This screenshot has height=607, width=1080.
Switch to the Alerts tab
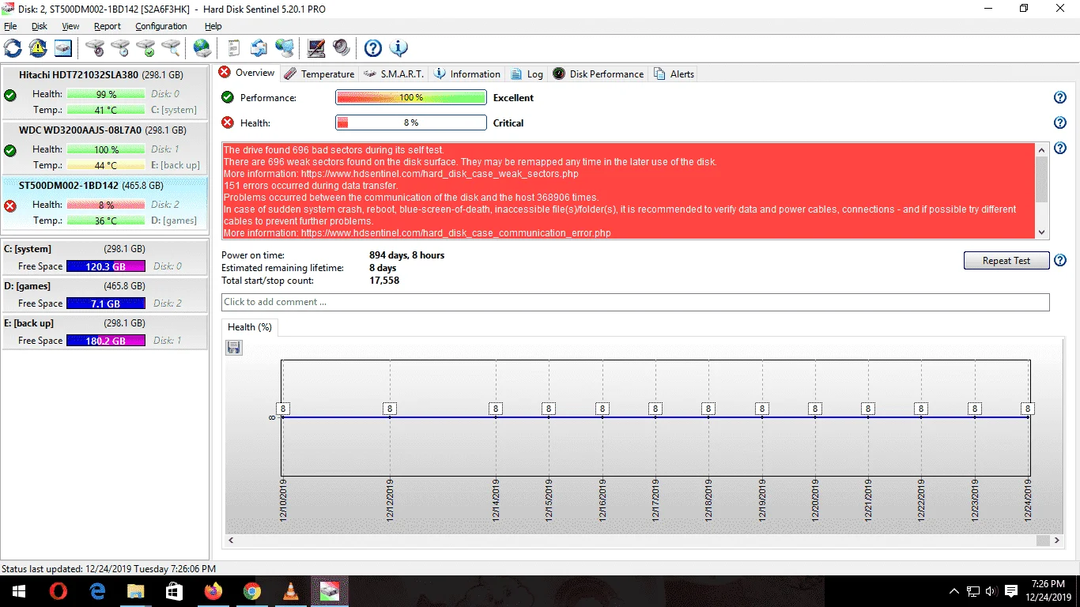click(674, 74)
